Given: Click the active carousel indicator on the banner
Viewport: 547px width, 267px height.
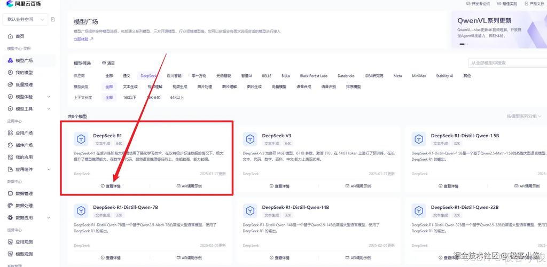Looking at the screenshot, I should [462, 44].
